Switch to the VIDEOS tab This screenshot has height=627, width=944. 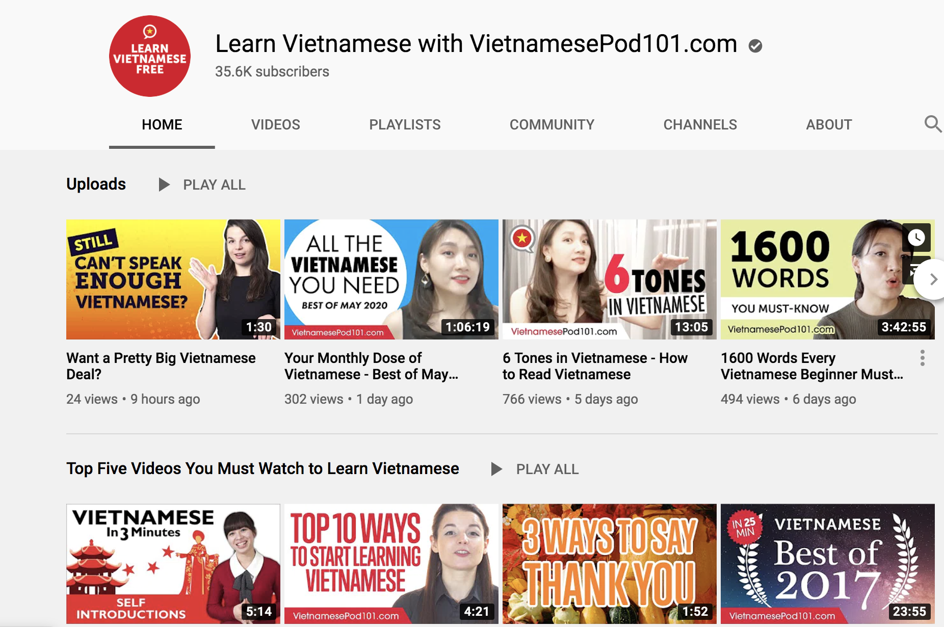[x=276, y=124]
